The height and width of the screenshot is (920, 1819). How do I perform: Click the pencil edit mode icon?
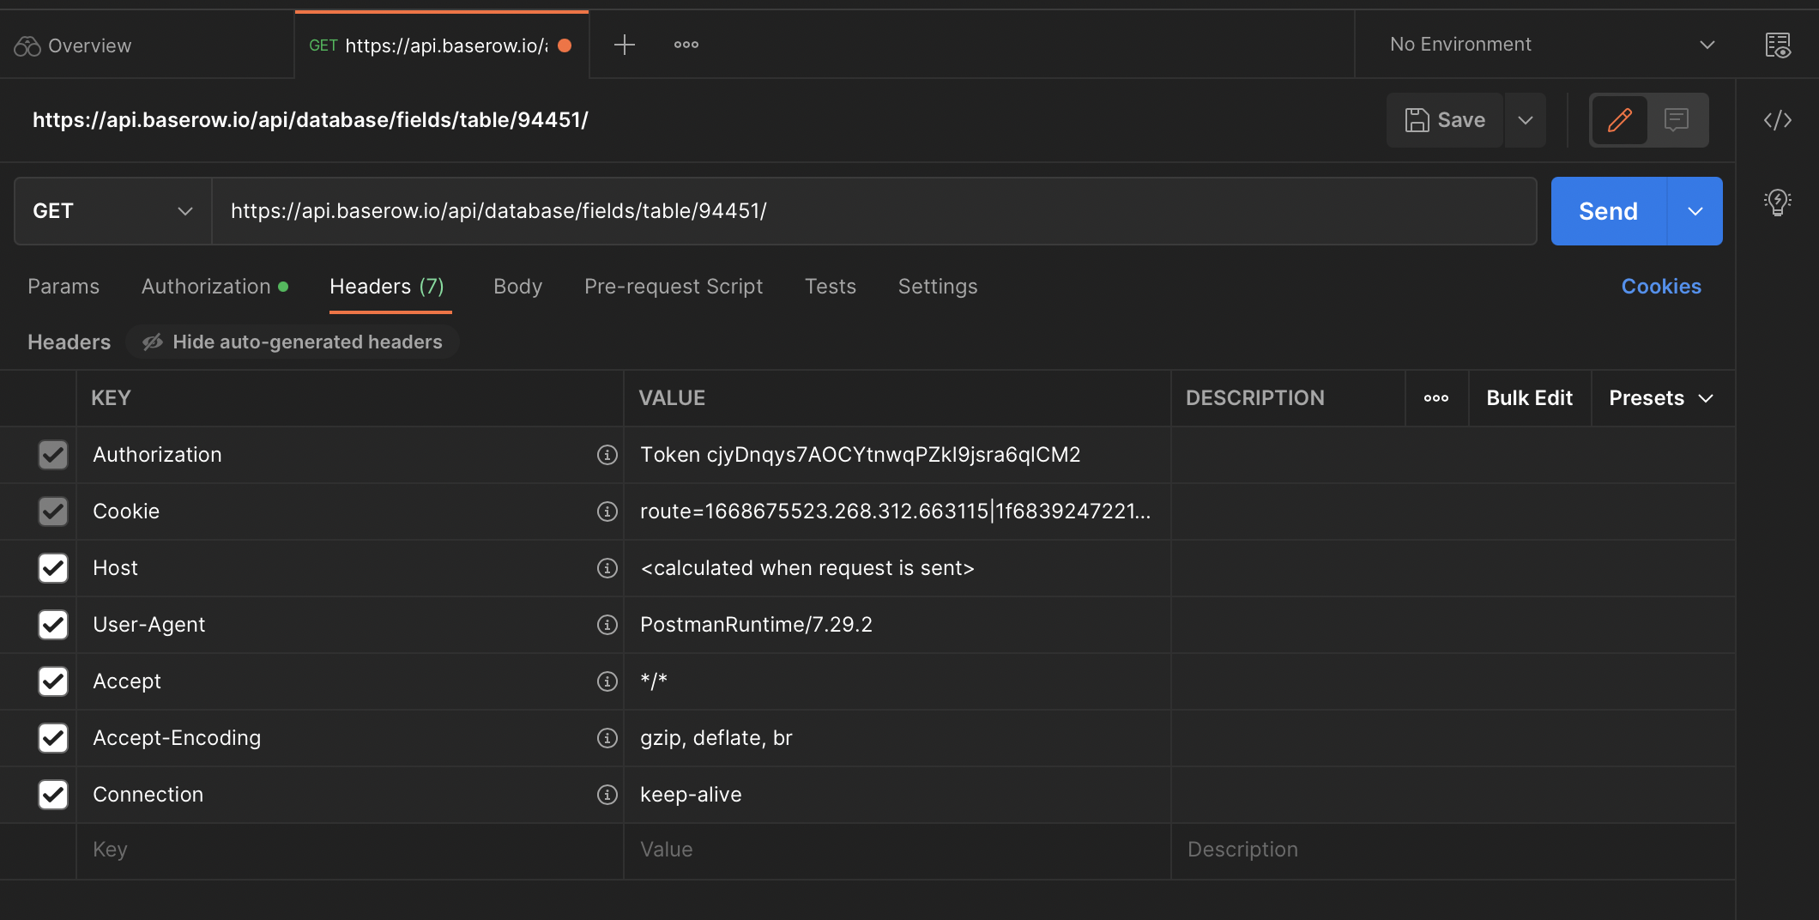click(x=1619, y=120)
